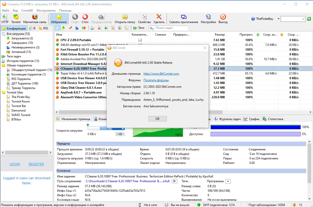
Task: Click the Стоп stop button
Action: (85, 19)
